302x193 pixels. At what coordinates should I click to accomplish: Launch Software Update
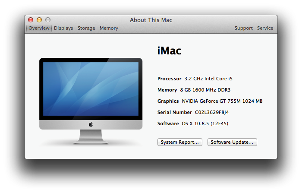tap(232, 142)
